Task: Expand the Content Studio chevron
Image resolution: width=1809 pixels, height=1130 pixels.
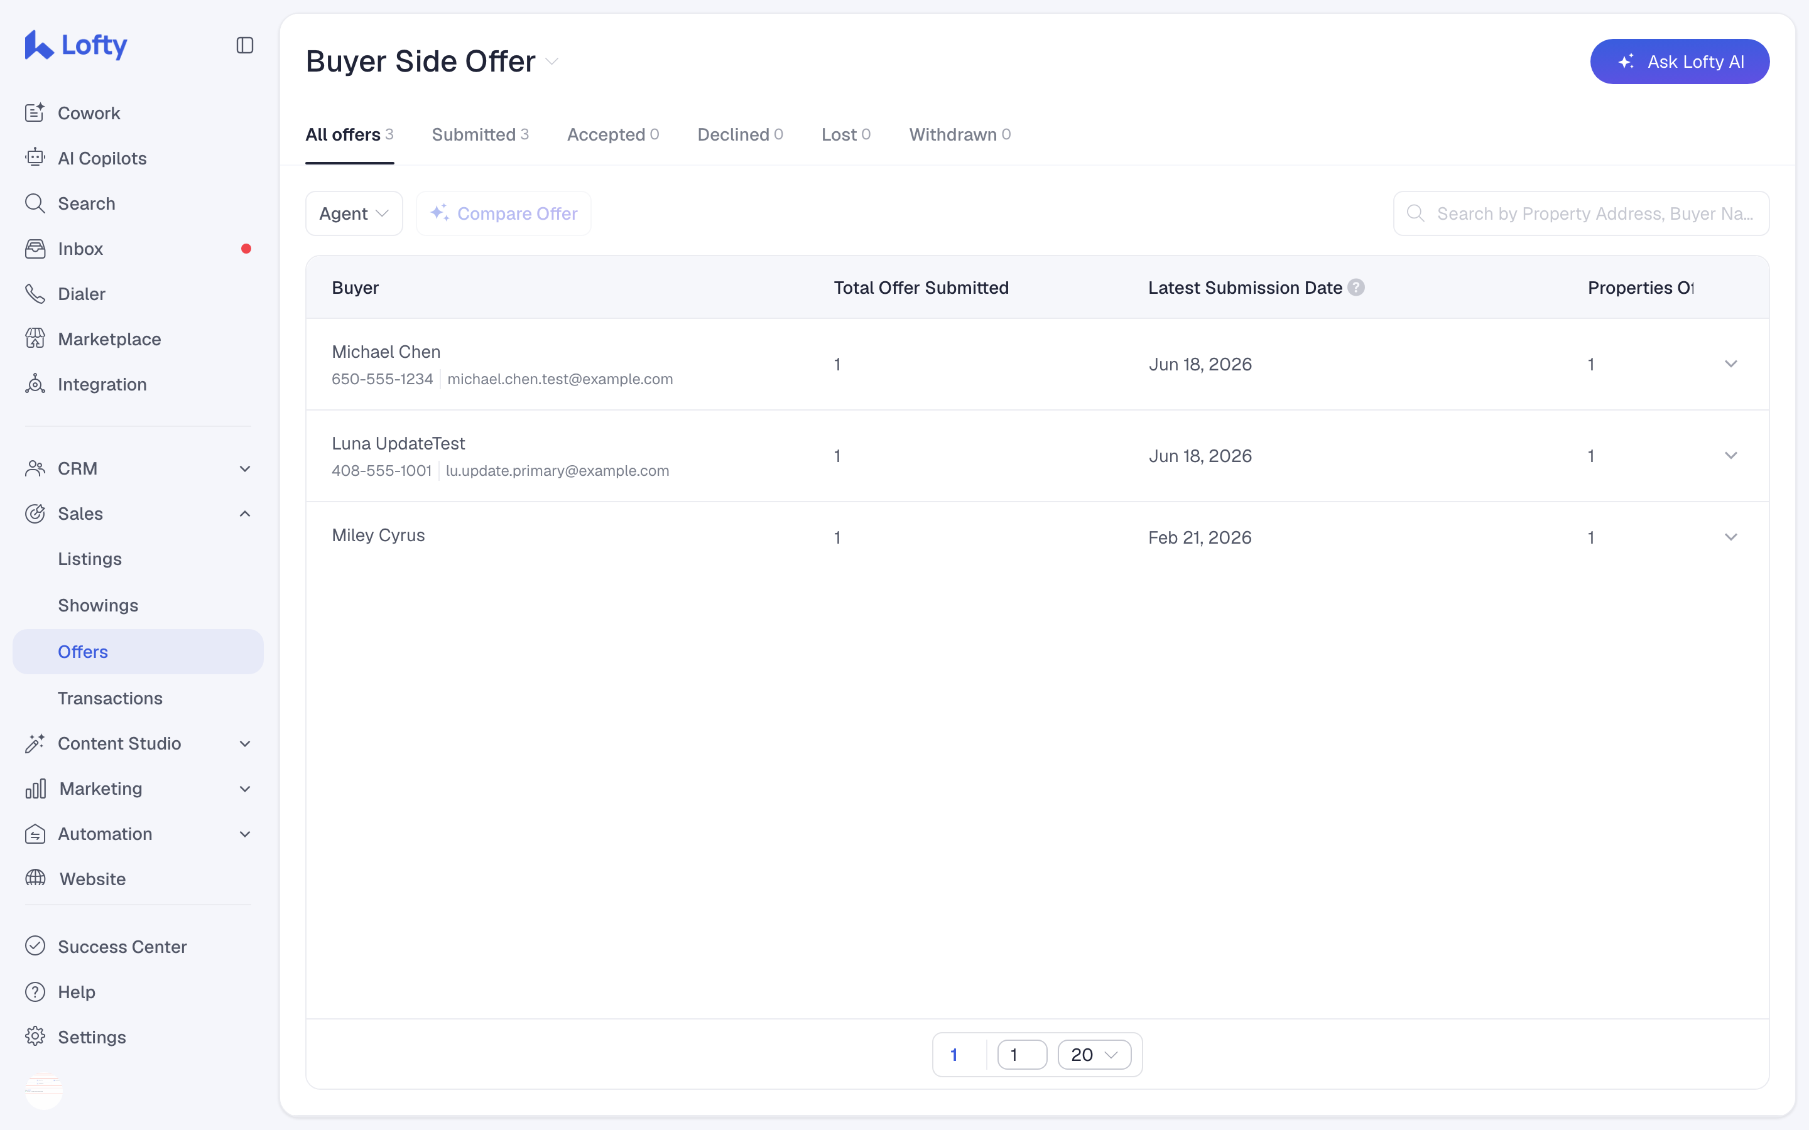Action: [x=244, y=744]
